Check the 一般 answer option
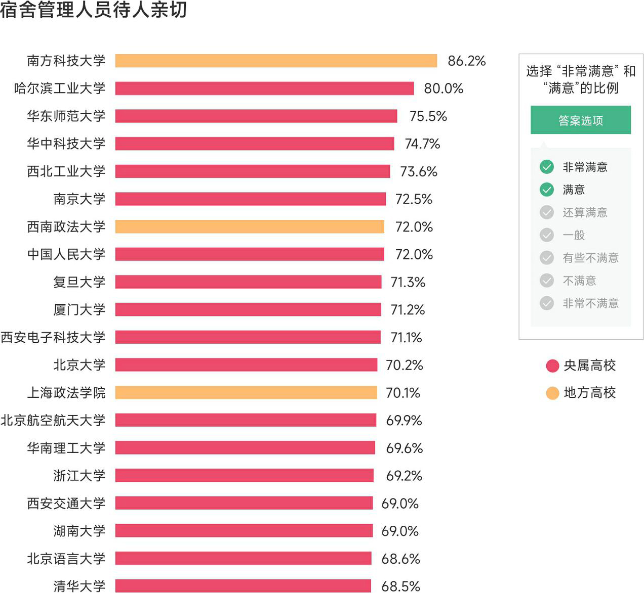Image resolution: width=644 pixels, height=593 pixels. 547,235
